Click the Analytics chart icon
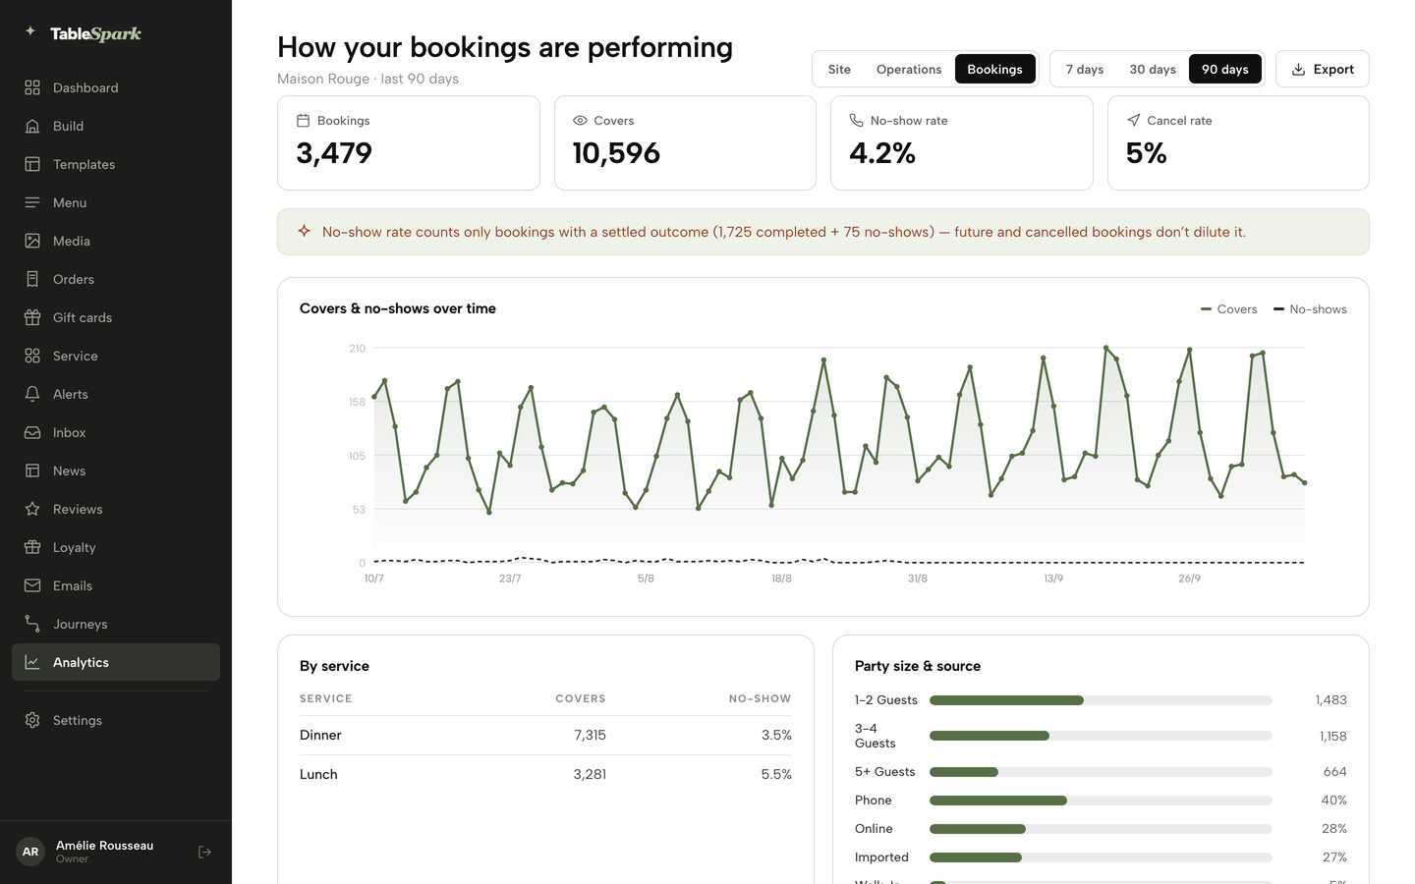The width and height of the screenshot is (1415, 884). (x=32, y=662)
